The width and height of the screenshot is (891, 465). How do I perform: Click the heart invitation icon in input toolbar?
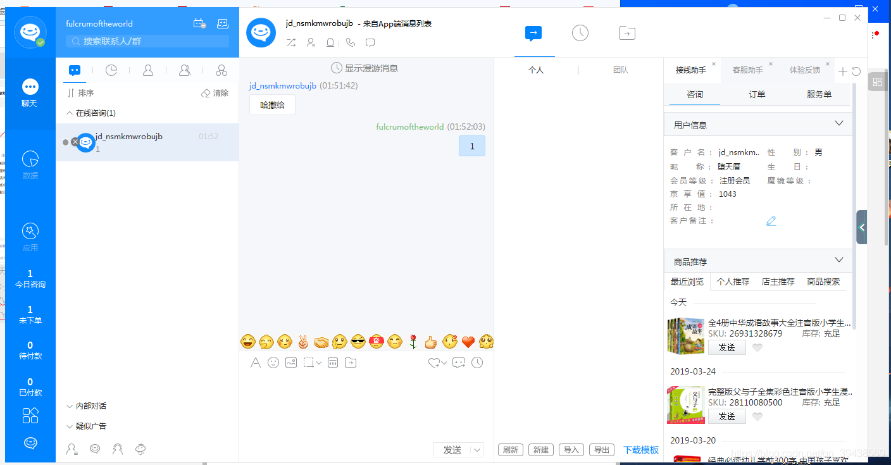coord(434,363)
